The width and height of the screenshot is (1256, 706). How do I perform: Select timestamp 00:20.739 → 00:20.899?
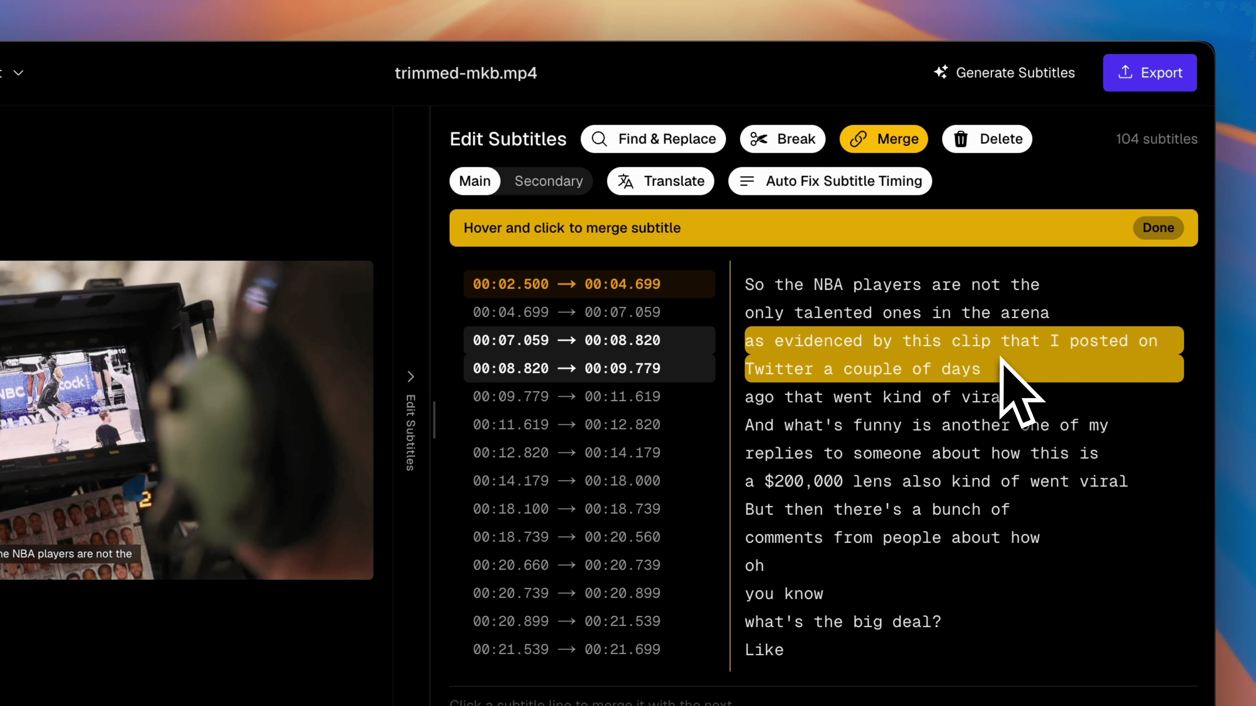[x=589, y=594]
